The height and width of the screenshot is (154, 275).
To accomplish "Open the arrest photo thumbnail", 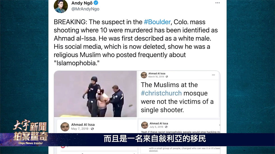I will pyautogui.click(x=95, y=94).
